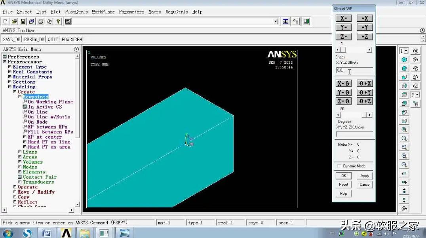This screenshot has width=426, height=238.
Task: Click Reset in Offset WP dialog
Action: 343,185
